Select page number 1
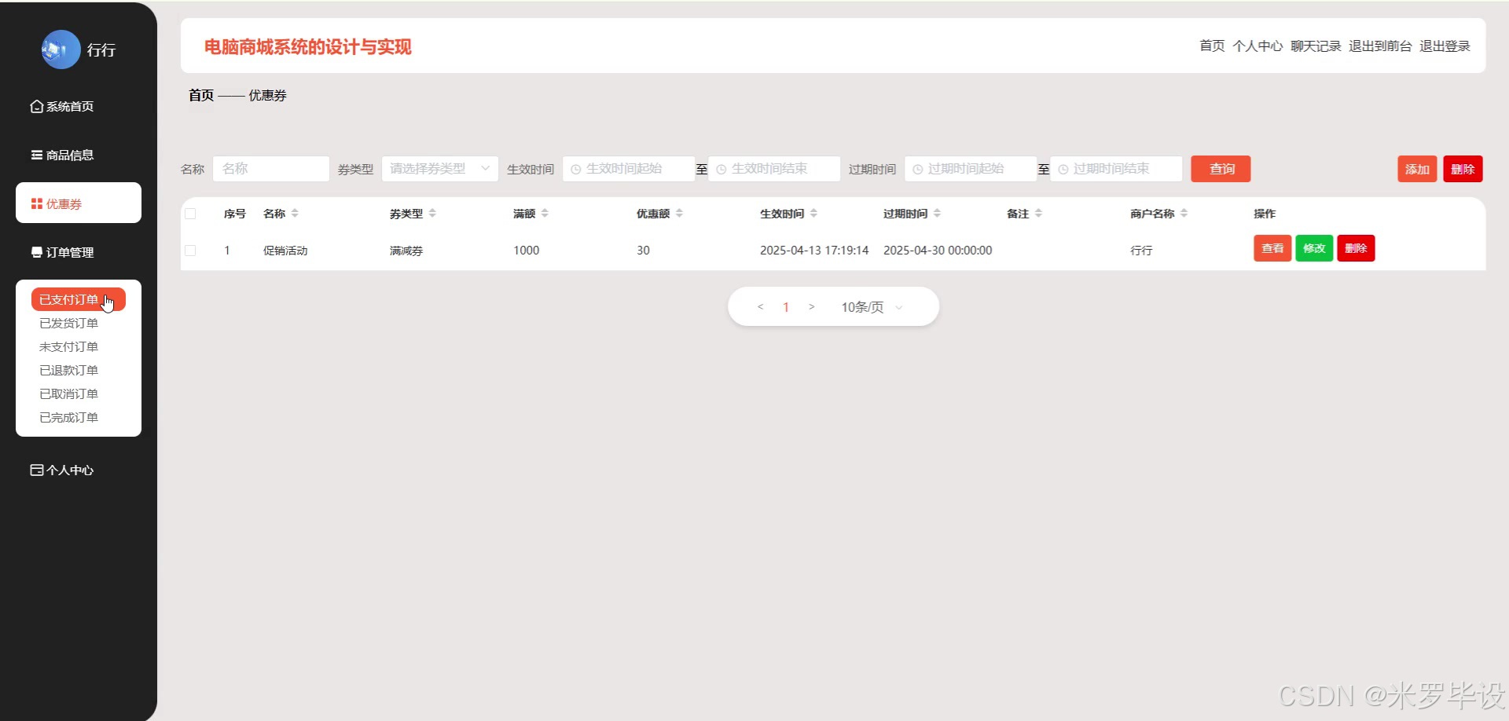Viewport: 1509px width, 721px height. (x=786, y=307)
